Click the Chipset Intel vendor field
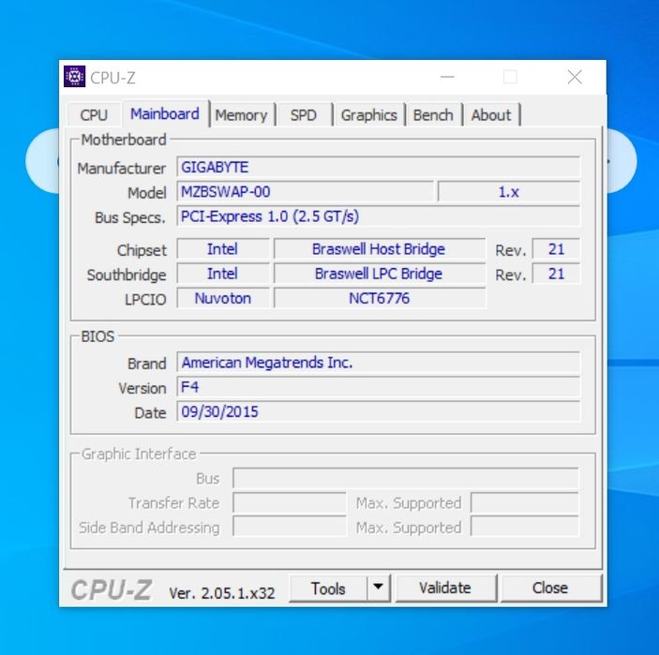The image size is (659, 655). point(223,249)
